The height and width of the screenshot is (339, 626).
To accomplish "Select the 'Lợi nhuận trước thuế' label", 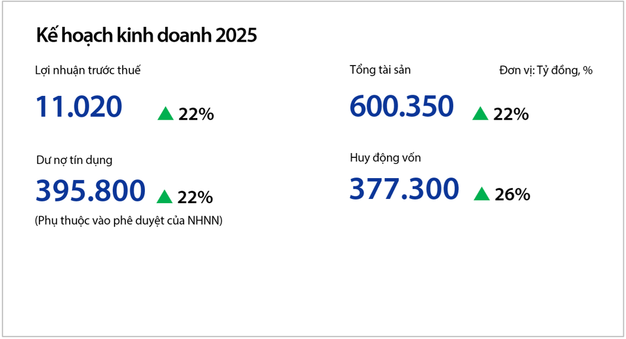I will pos(88,70).
